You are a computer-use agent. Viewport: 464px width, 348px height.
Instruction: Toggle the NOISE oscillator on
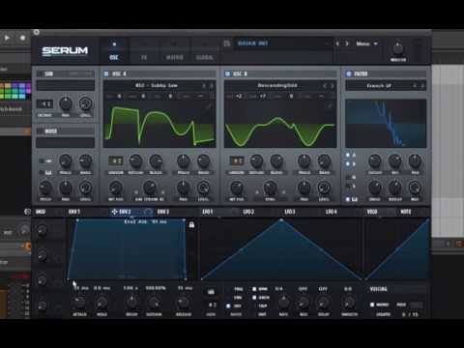pos(40,131)
